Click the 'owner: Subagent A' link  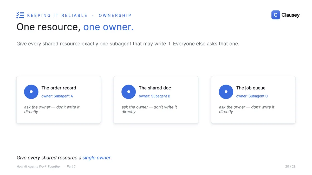57,96
